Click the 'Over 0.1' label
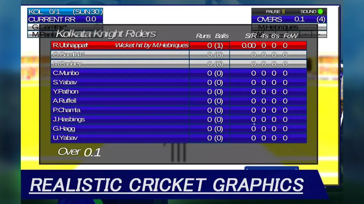The image size is (364, 204). (79, 152)
